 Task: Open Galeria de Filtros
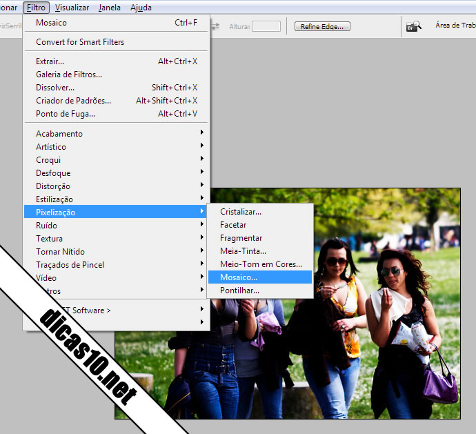click(117, 75)
